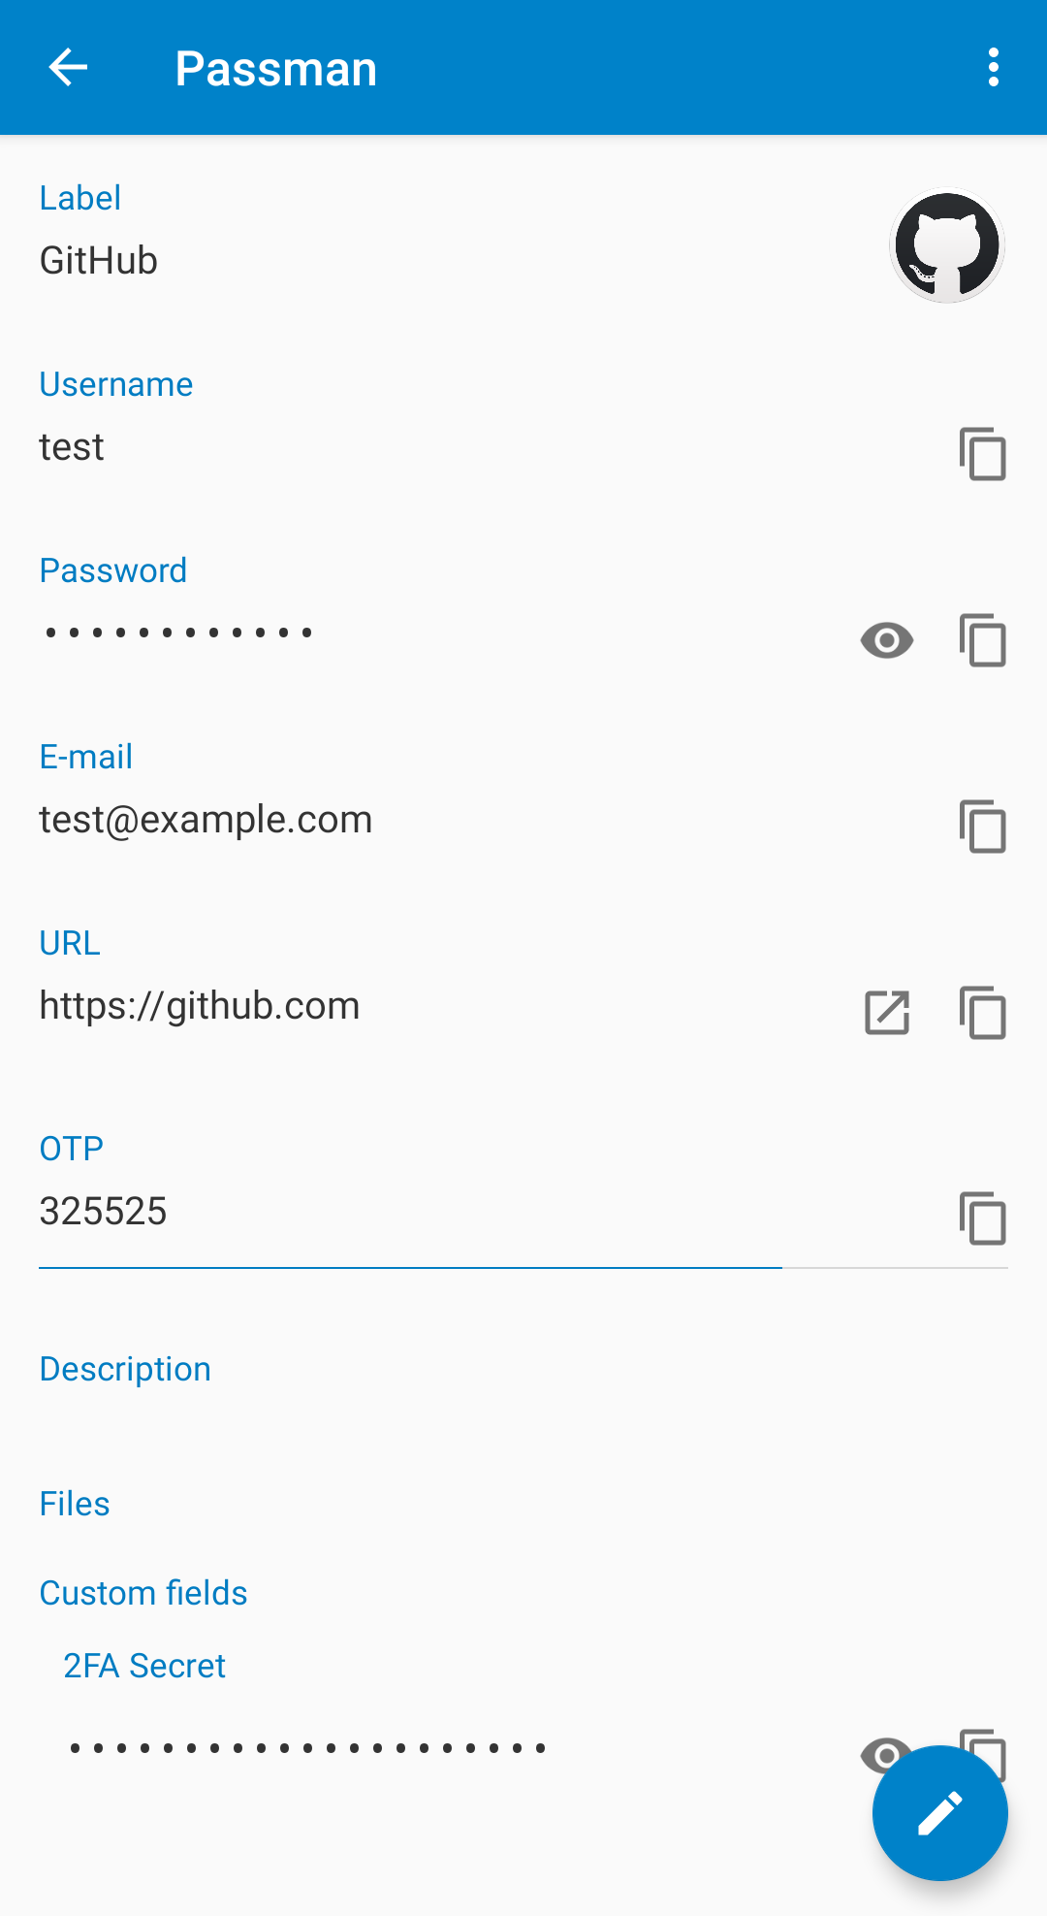This screenshot has width=1047, height=1916.
Task: Open the GitHub URL in browser
Action: tap(886, 1013)
